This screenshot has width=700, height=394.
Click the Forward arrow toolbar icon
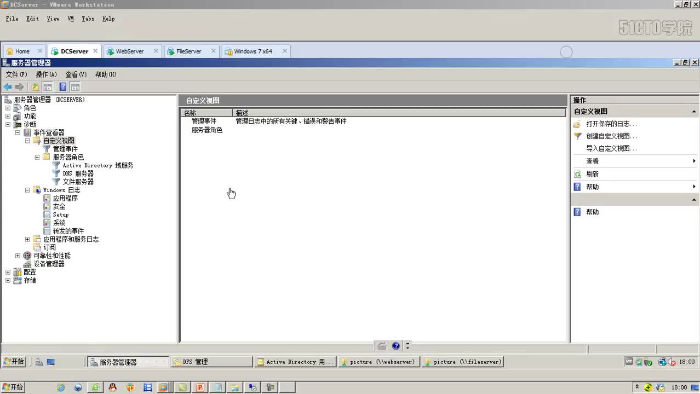click(x=20, y=87)
